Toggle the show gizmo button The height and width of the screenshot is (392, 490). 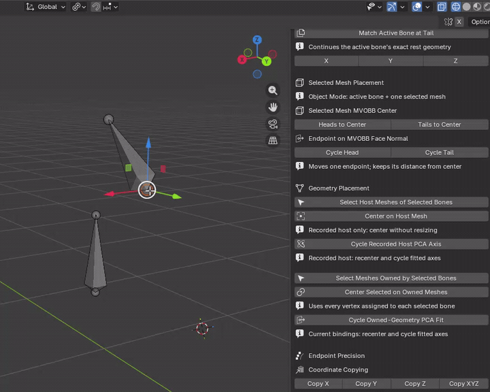391,7
